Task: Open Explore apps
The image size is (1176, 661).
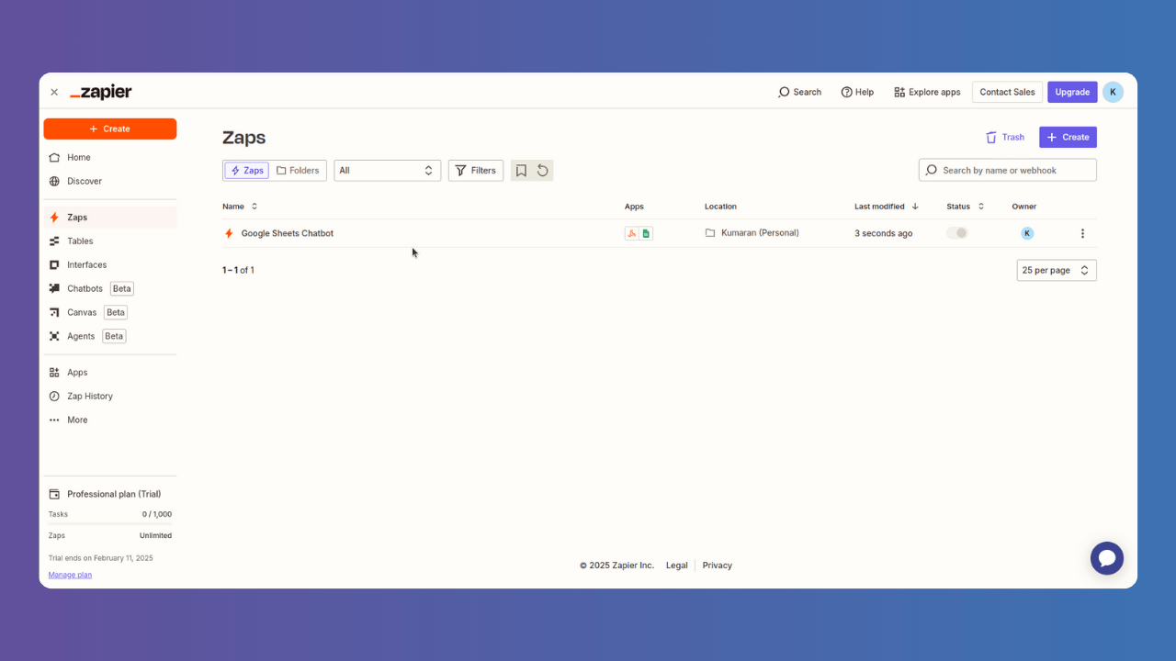Action: pyautogui.click(x=927, y=92)
